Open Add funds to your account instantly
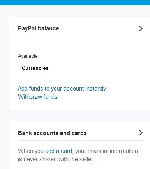This screenshot has width=150, height=169. 62,89
